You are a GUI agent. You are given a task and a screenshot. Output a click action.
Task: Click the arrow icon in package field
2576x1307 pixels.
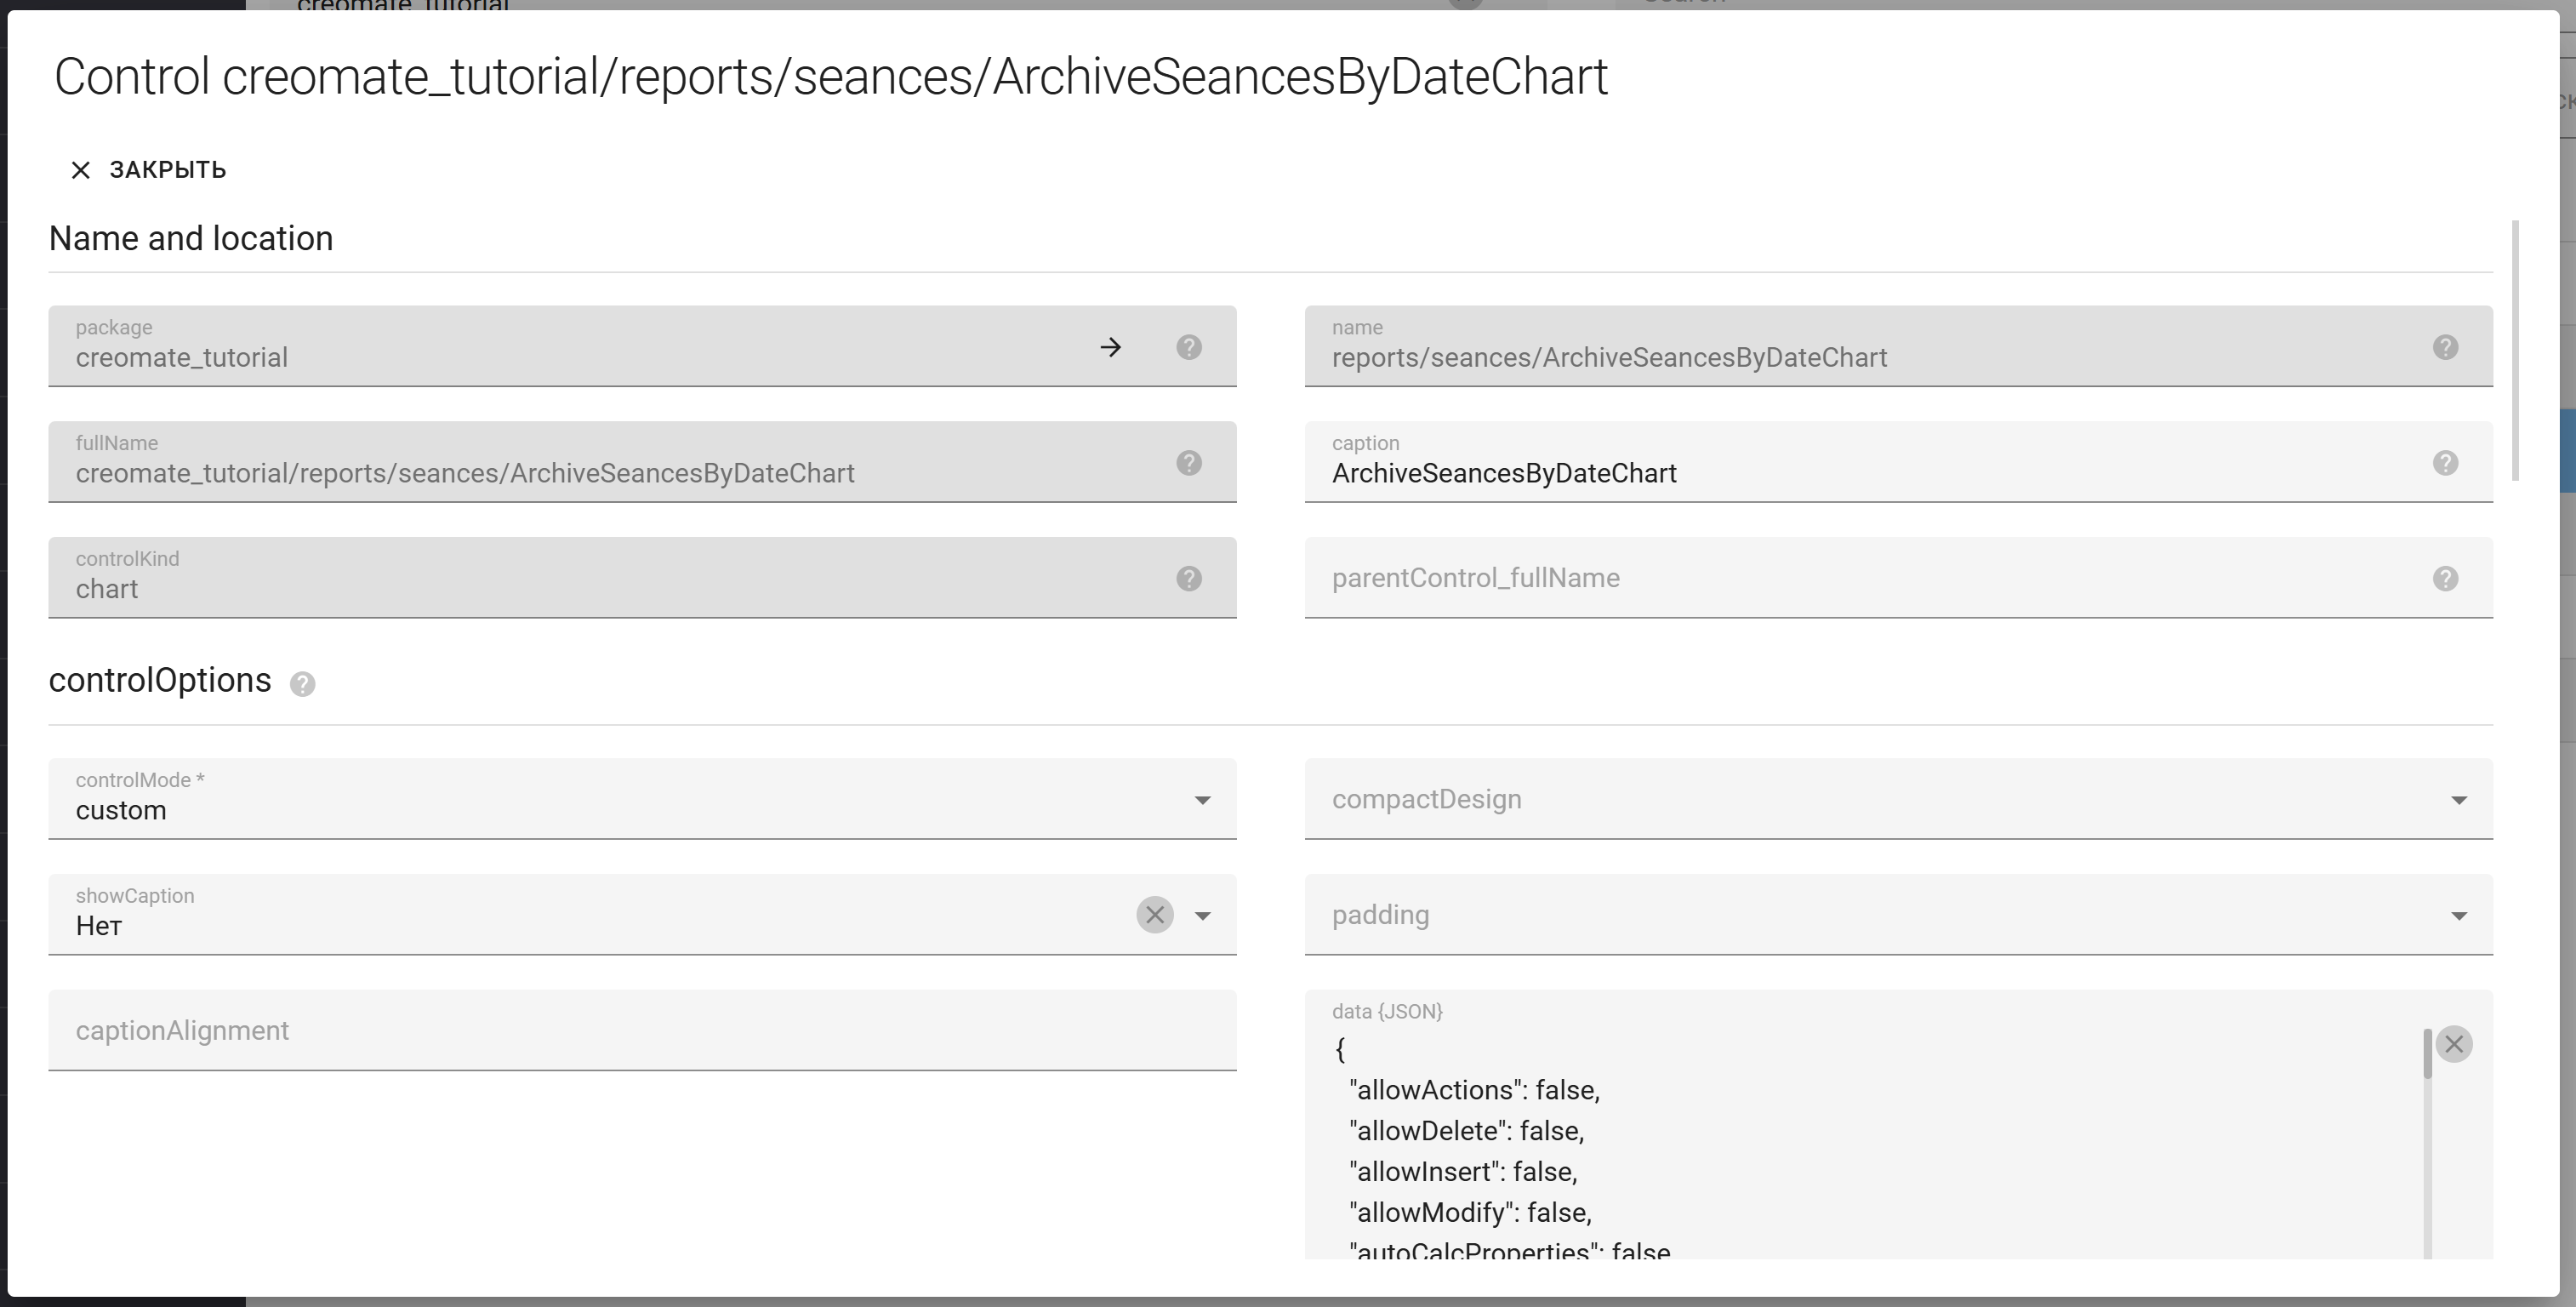1110,347
